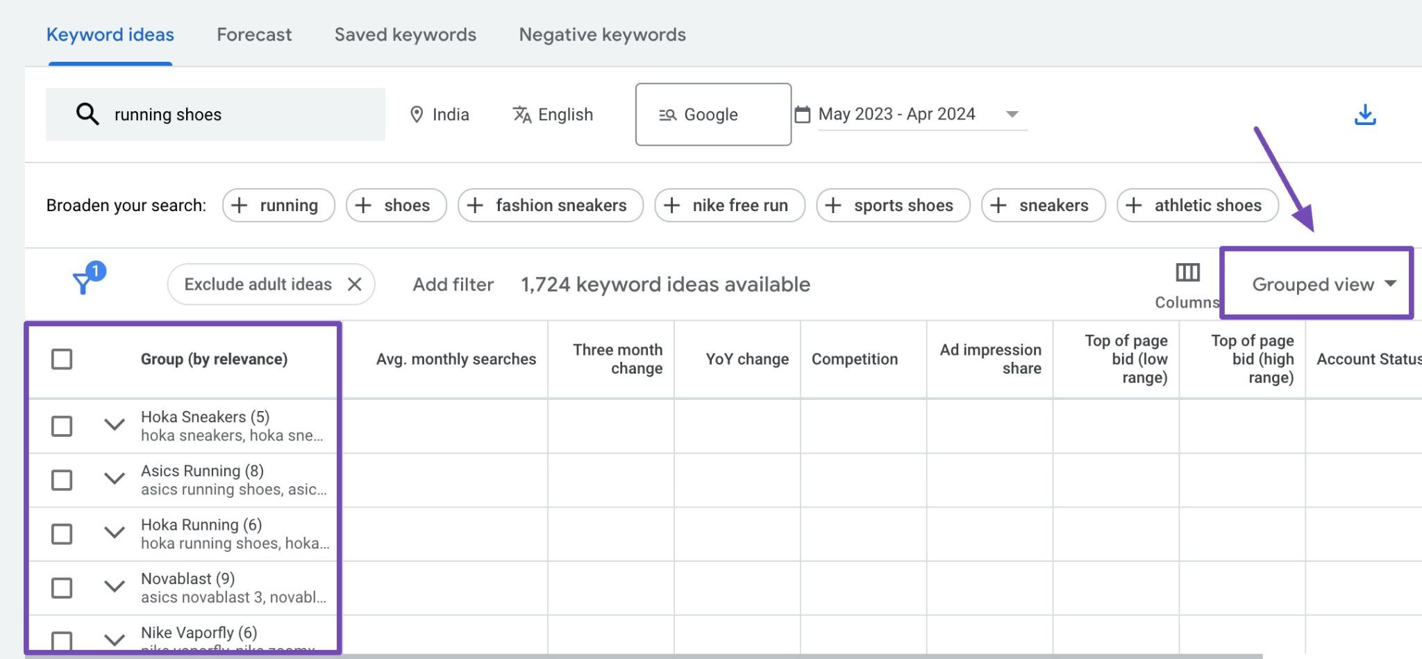Expand the Novablast group
The image size is (1422, 659).
[x=115, y=587]
